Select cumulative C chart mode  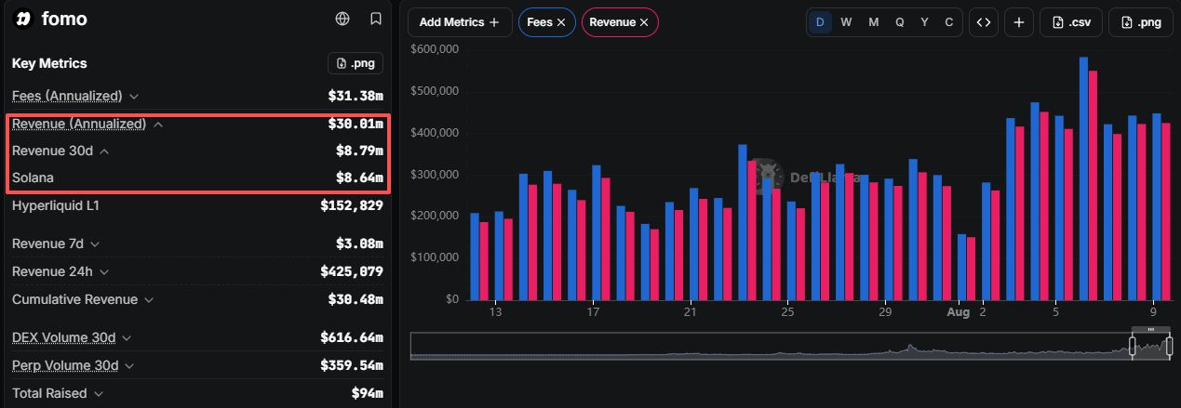(x=949, y=22)
